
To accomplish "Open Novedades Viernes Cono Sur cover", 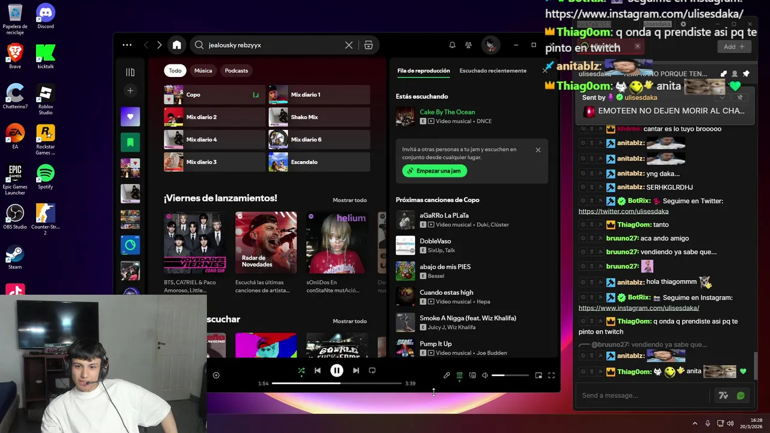I will (x=195, y=242).
